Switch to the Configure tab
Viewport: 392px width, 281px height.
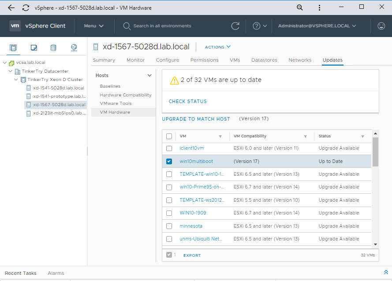[168, 60]
